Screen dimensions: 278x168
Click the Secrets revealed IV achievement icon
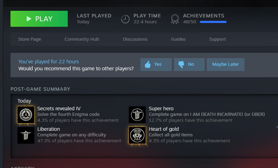click(x=26, y=115)
